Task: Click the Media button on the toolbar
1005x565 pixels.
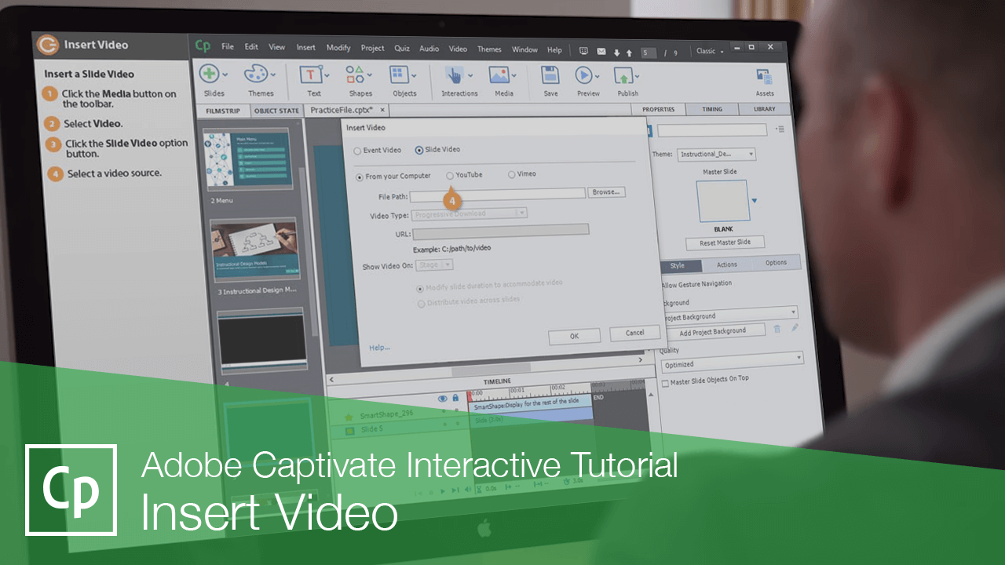Action: click(x=500, y=75)
